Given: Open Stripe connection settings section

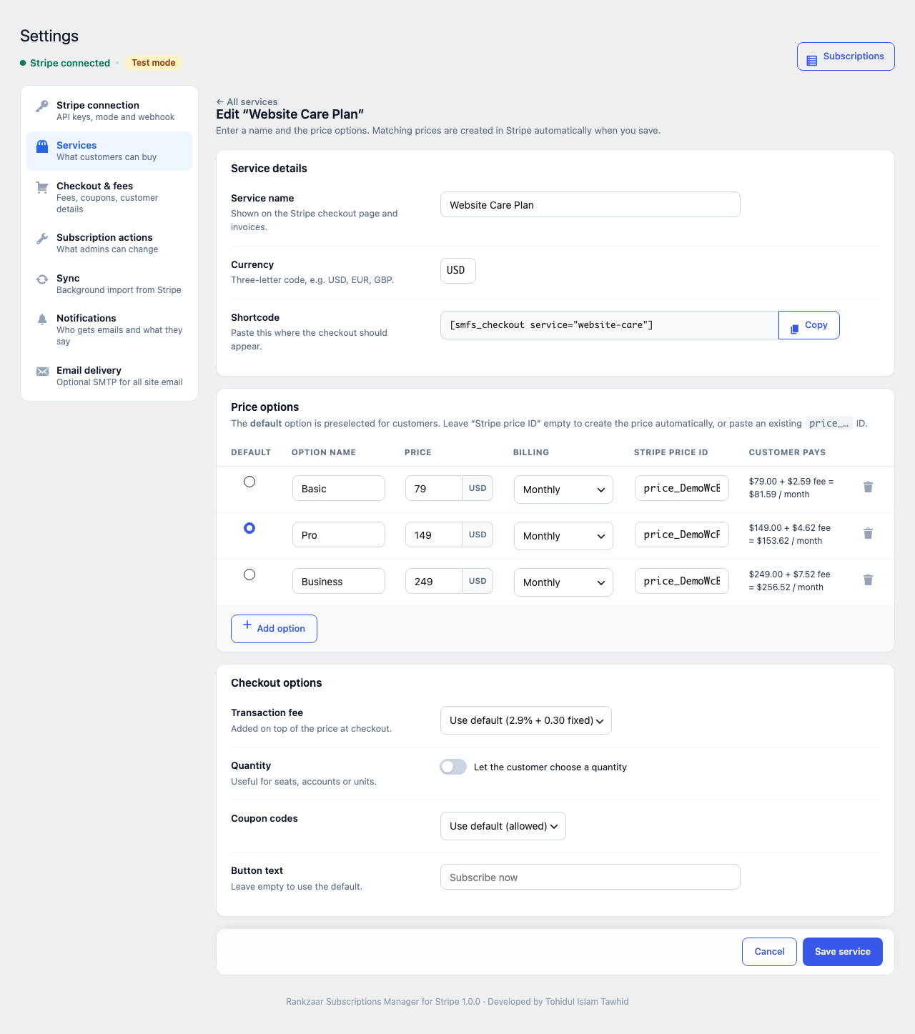Looking at the screenshot, I should tap(109, 111).
